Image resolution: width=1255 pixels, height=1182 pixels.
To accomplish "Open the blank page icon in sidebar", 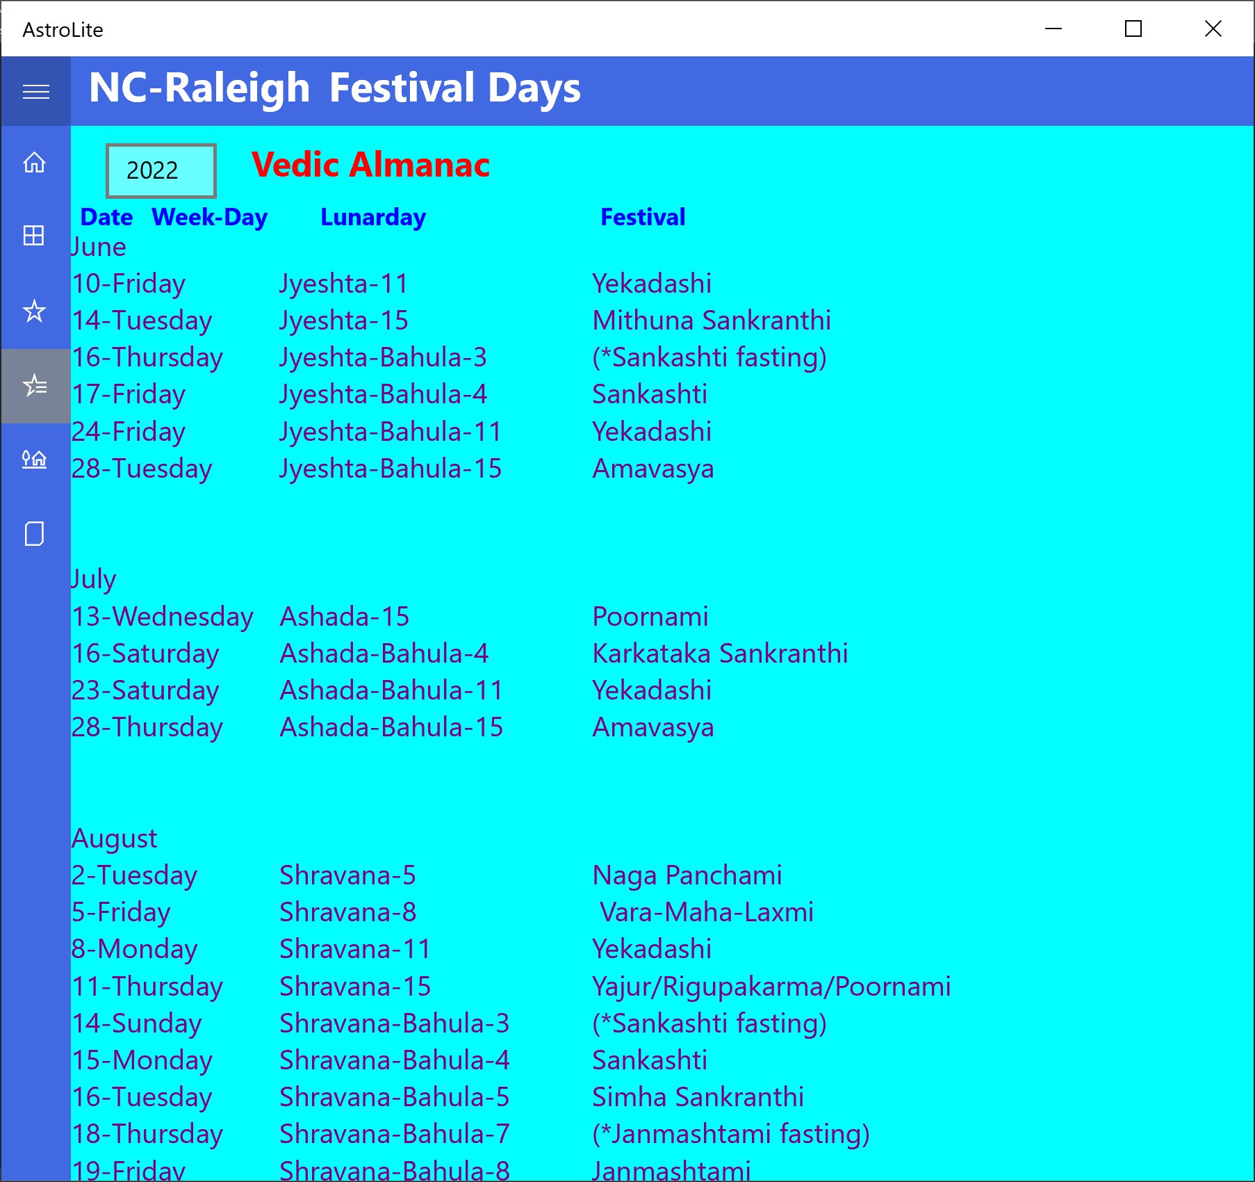I will (35, 534).
